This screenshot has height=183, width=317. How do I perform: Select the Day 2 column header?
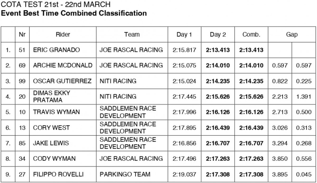pyautogui.click(x=218, y=35)
